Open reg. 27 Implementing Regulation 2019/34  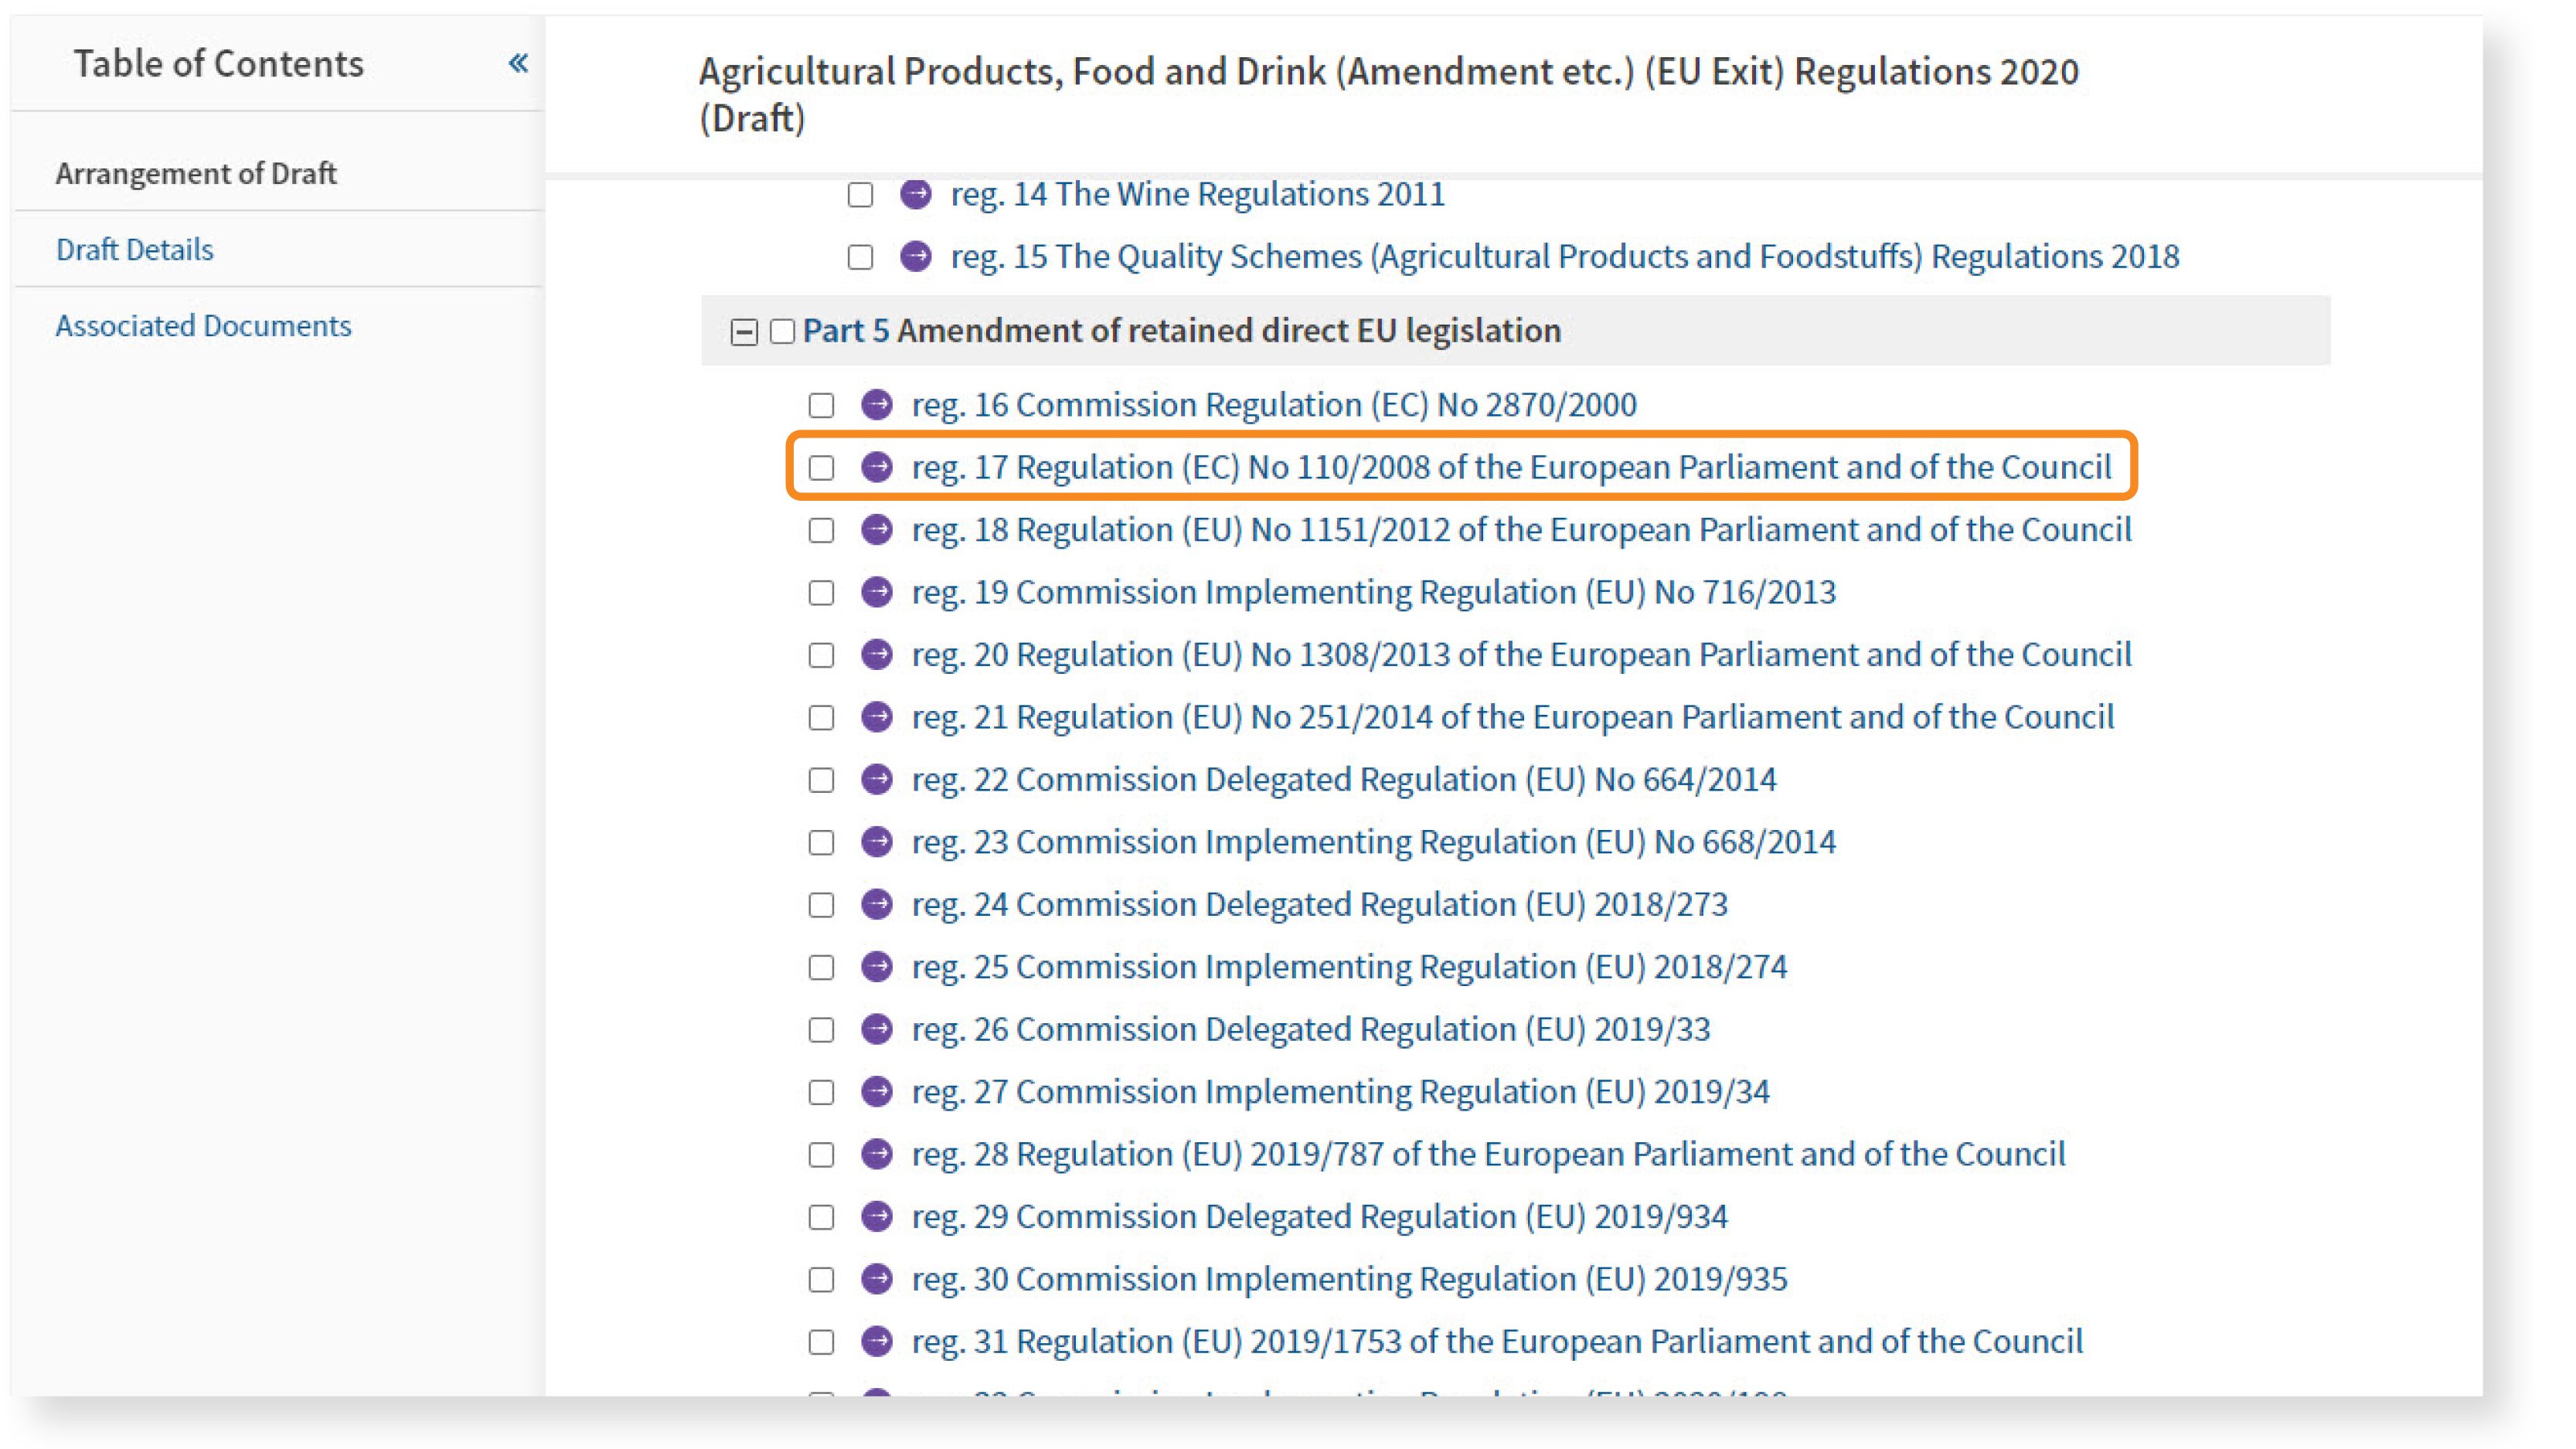point(1341,1092)
